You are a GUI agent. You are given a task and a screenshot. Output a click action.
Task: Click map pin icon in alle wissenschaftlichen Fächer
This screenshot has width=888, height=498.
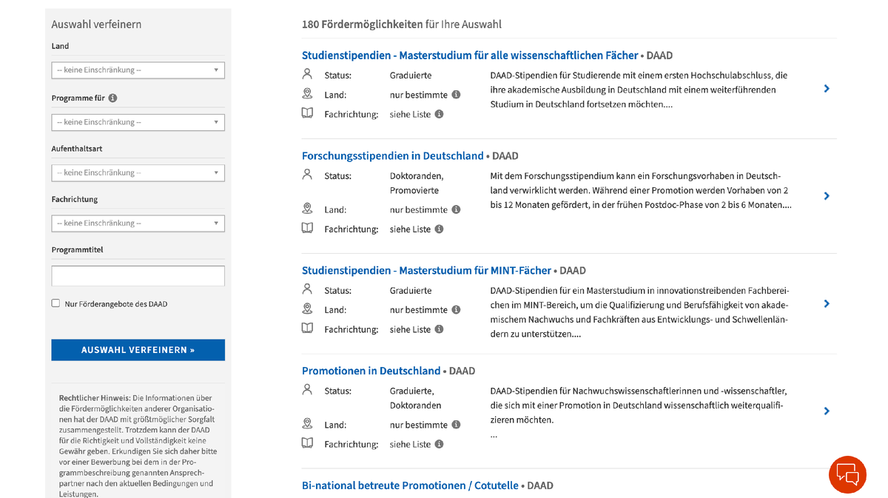[307, 93]
